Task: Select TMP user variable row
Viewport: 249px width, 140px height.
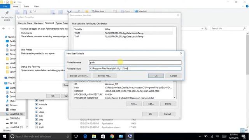Action: coord(123,37)
